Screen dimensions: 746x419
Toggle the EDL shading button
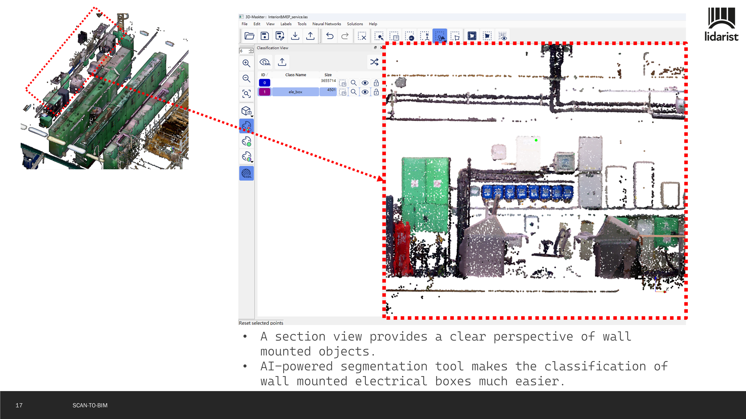click(246, 173)
